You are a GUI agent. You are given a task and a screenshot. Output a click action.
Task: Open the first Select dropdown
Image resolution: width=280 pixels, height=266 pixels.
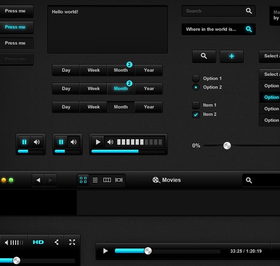(x=270, y=56)
